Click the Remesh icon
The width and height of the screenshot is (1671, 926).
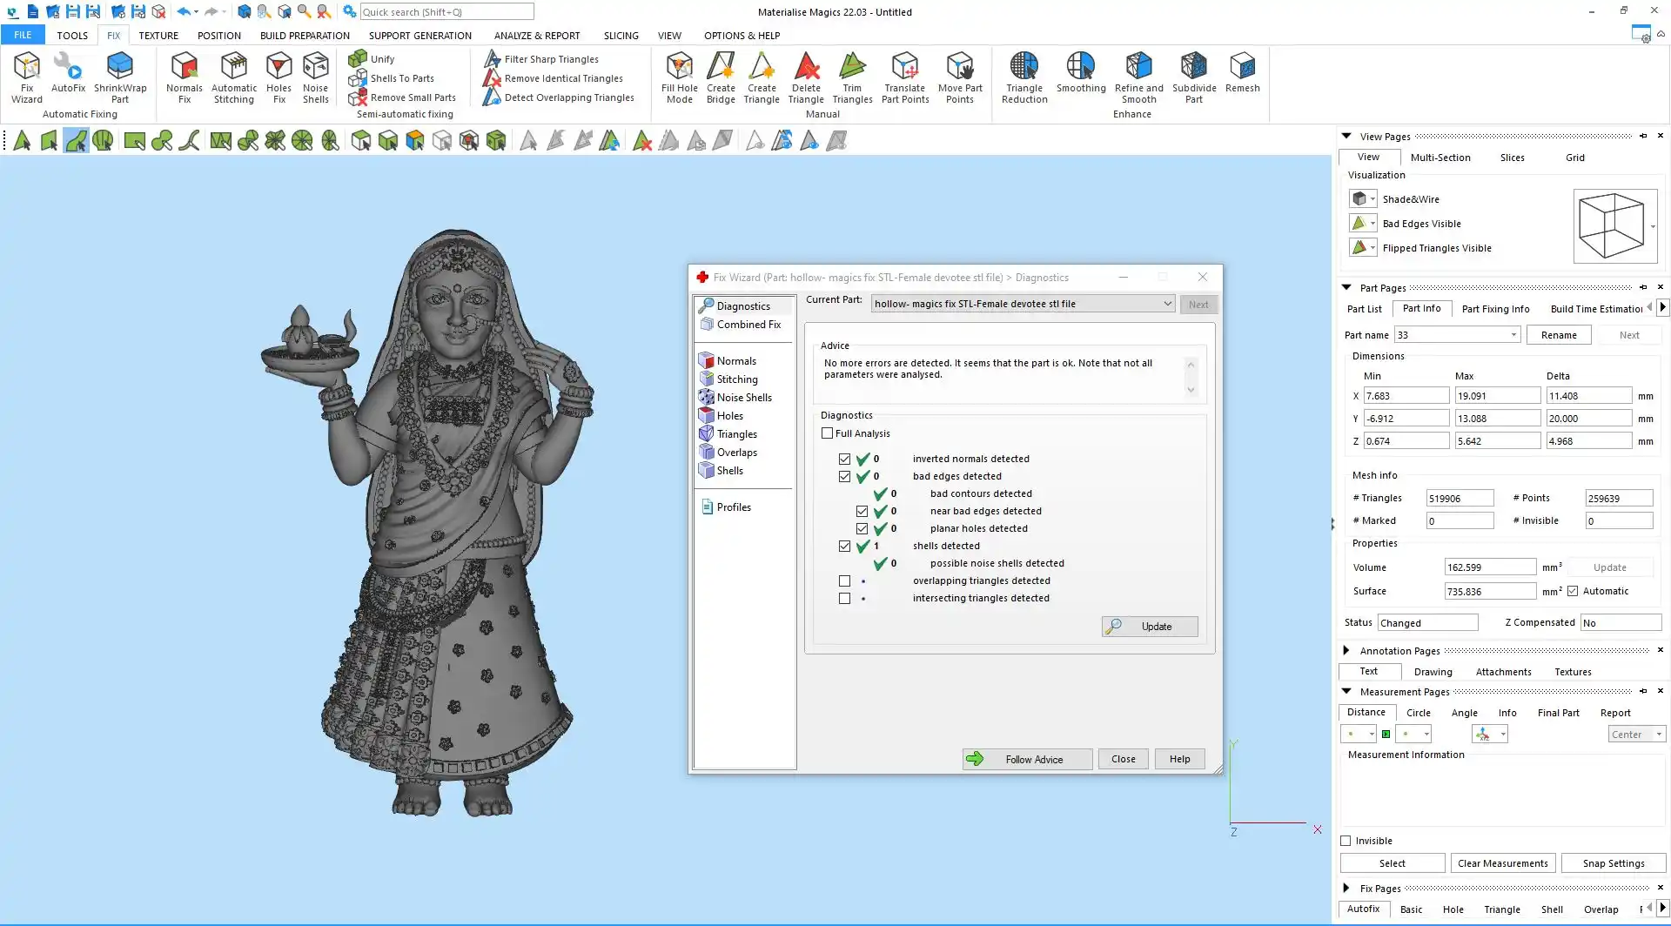[x=1242, y=73]
